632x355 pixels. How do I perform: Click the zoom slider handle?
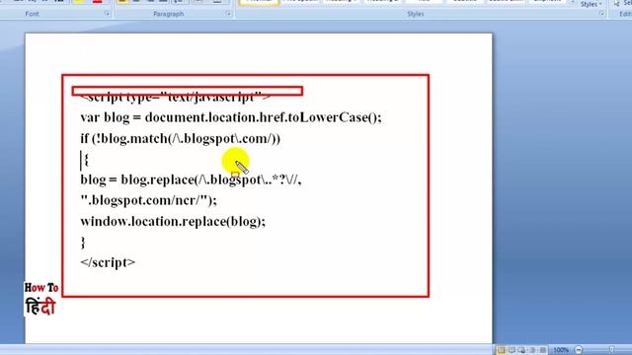(612, 350)
